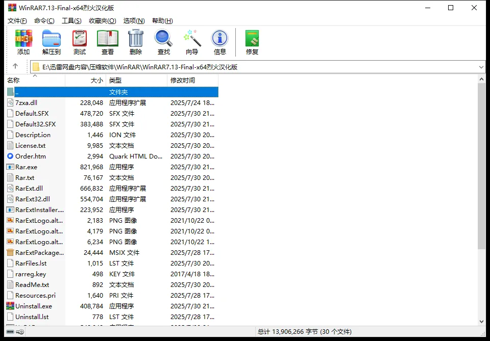This screenshot has height=341, width=490.
Task: Click the 测试 (Test) toolbar icon
Action: (80, 42)
